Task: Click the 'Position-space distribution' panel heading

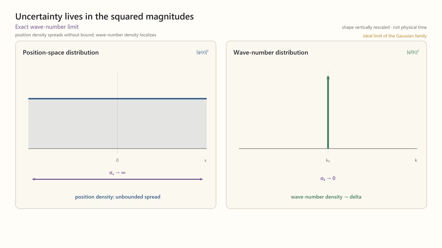Action: click(61, 52)
